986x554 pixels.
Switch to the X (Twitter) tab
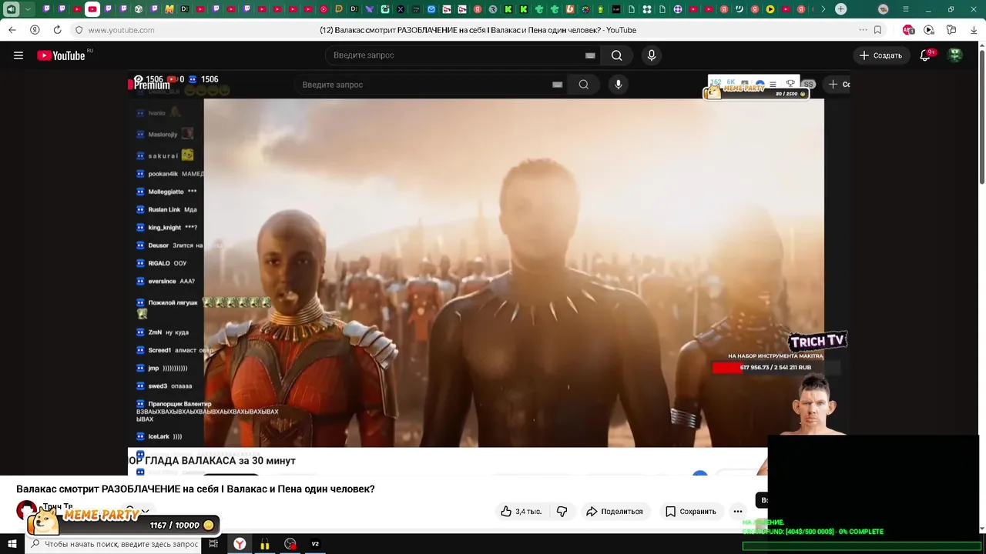click(x=401, y=9)
